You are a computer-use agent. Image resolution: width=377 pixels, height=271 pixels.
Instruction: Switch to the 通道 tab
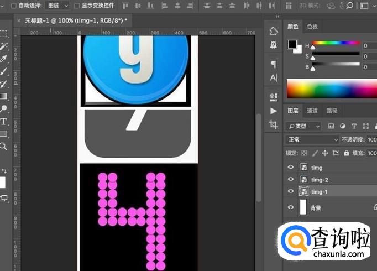(312, 111)
